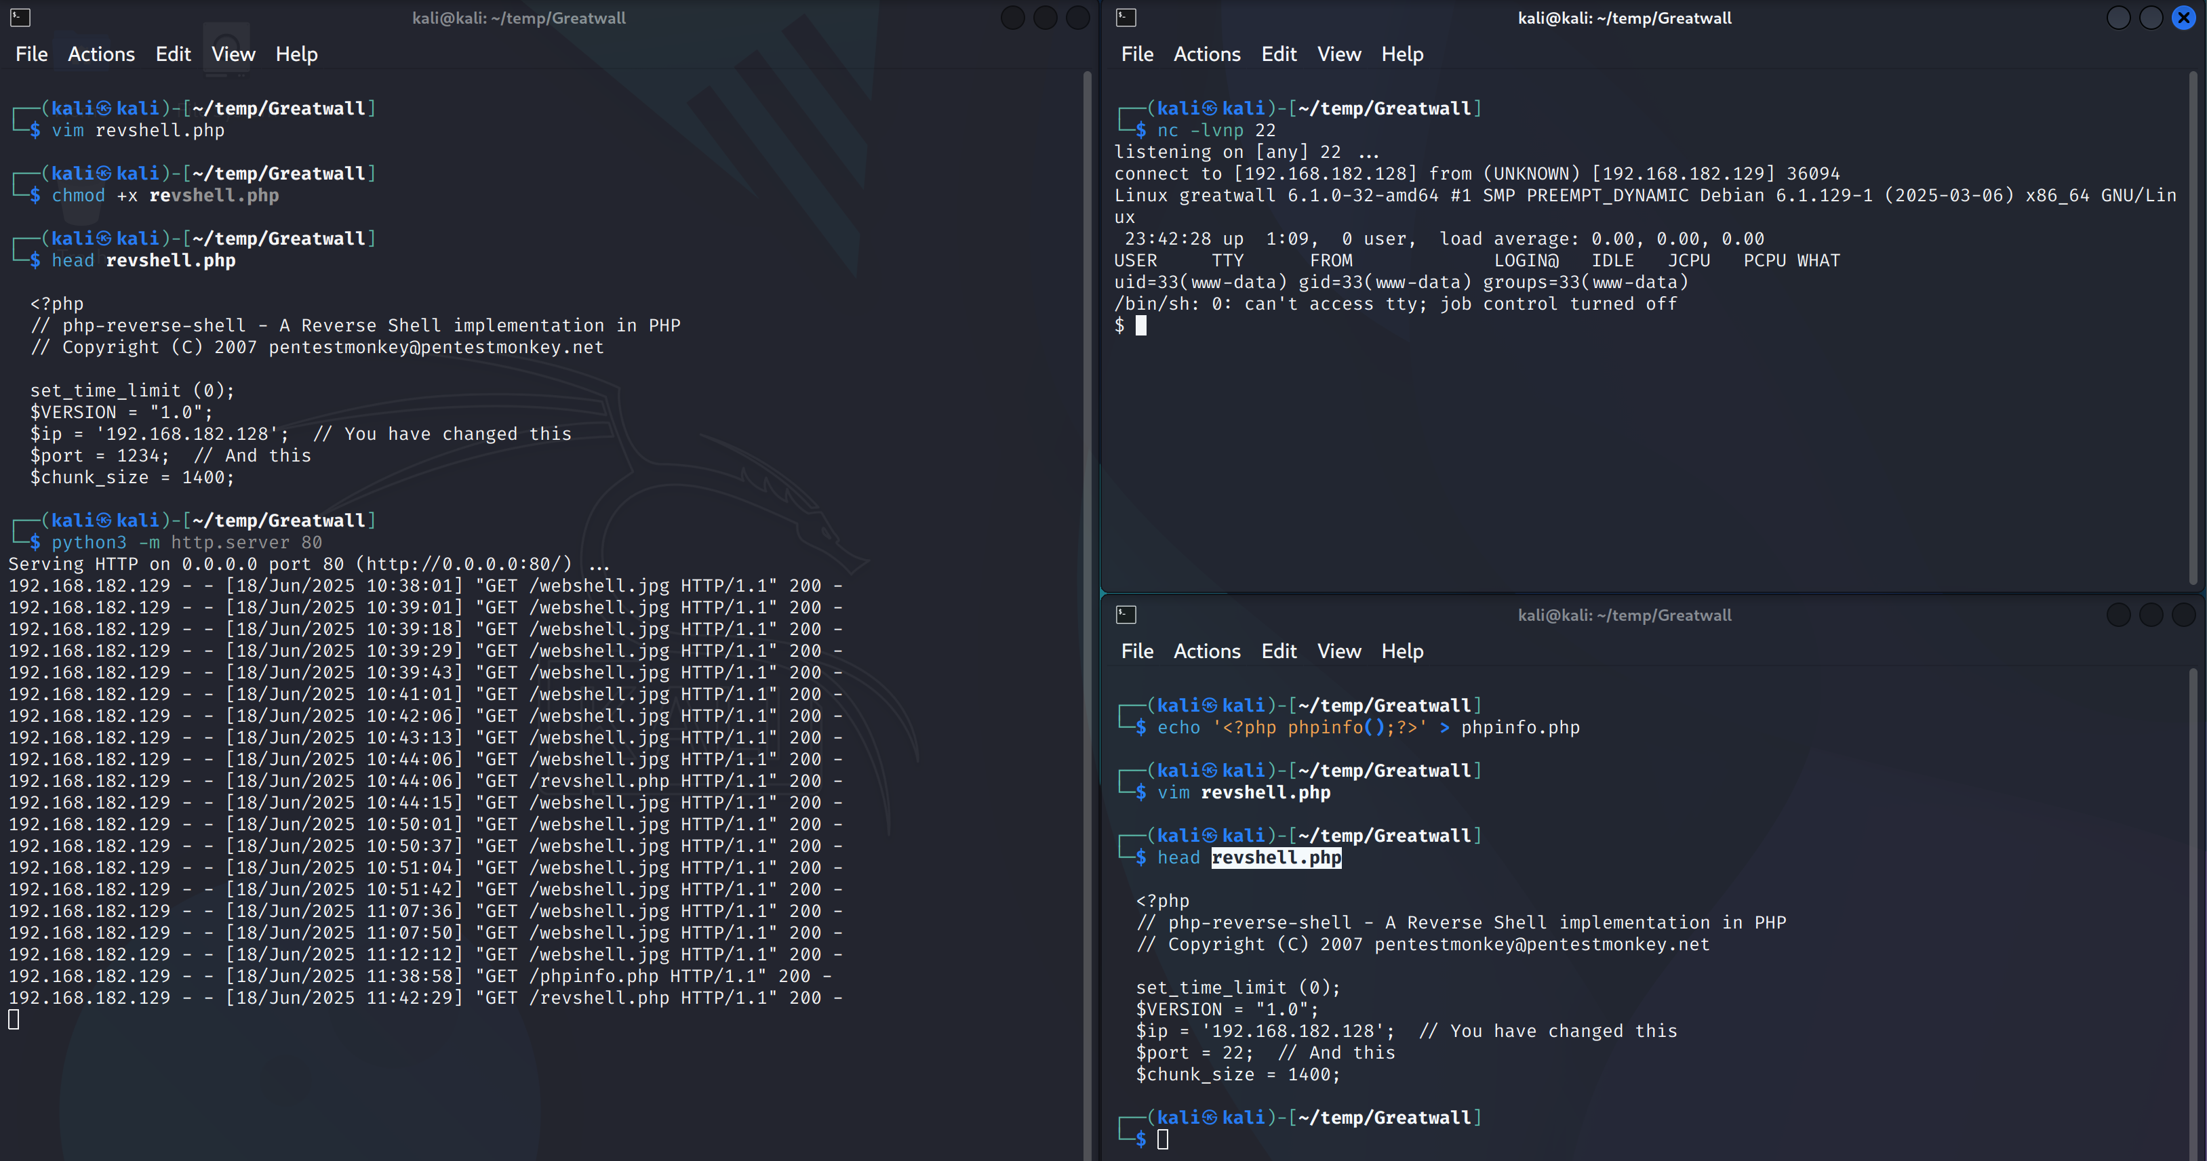Image resolution: width=2207 pixels, height=1161 pixels.
Task: Open File menu in top-right terminal window
Action: click(x=1137, y=54)
